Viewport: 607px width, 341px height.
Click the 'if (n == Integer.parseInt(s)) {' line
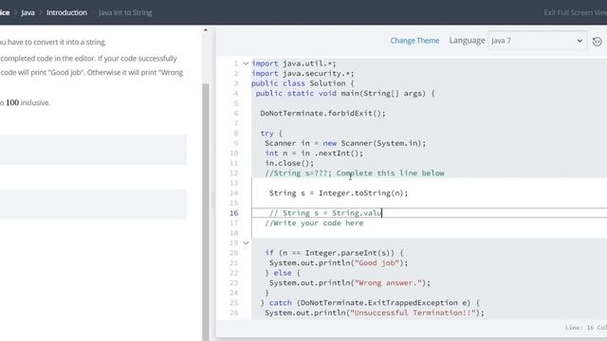coord(334,253)
